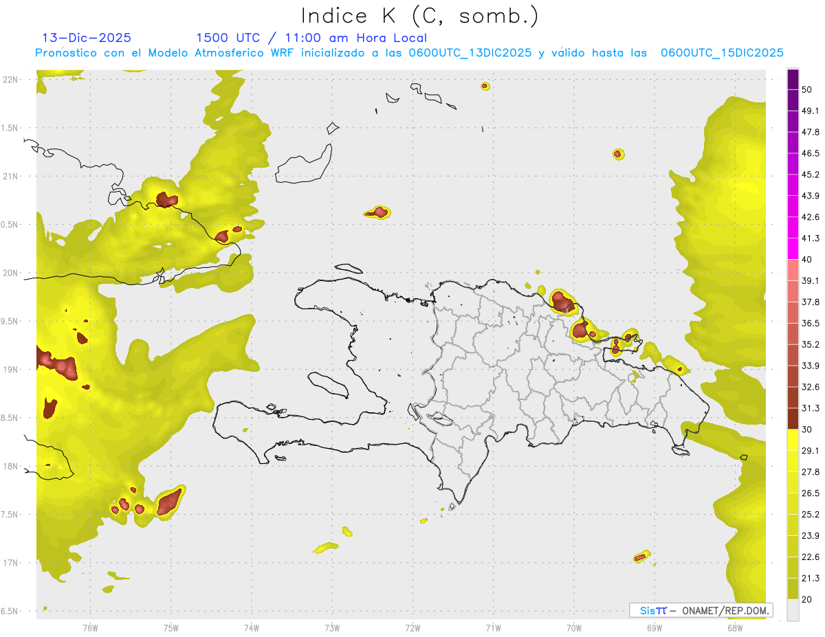Screen dimensions: 825x637
Task: Click the 75W longitude label
Action: (171, 627)
